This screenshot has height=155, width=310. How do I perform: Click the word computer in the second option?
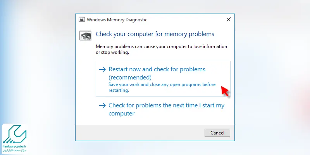tap(121, 114)
